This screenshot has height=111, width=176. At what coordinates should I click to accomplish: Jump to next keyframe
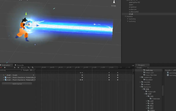pyautogui.click(x=18, y=67)
